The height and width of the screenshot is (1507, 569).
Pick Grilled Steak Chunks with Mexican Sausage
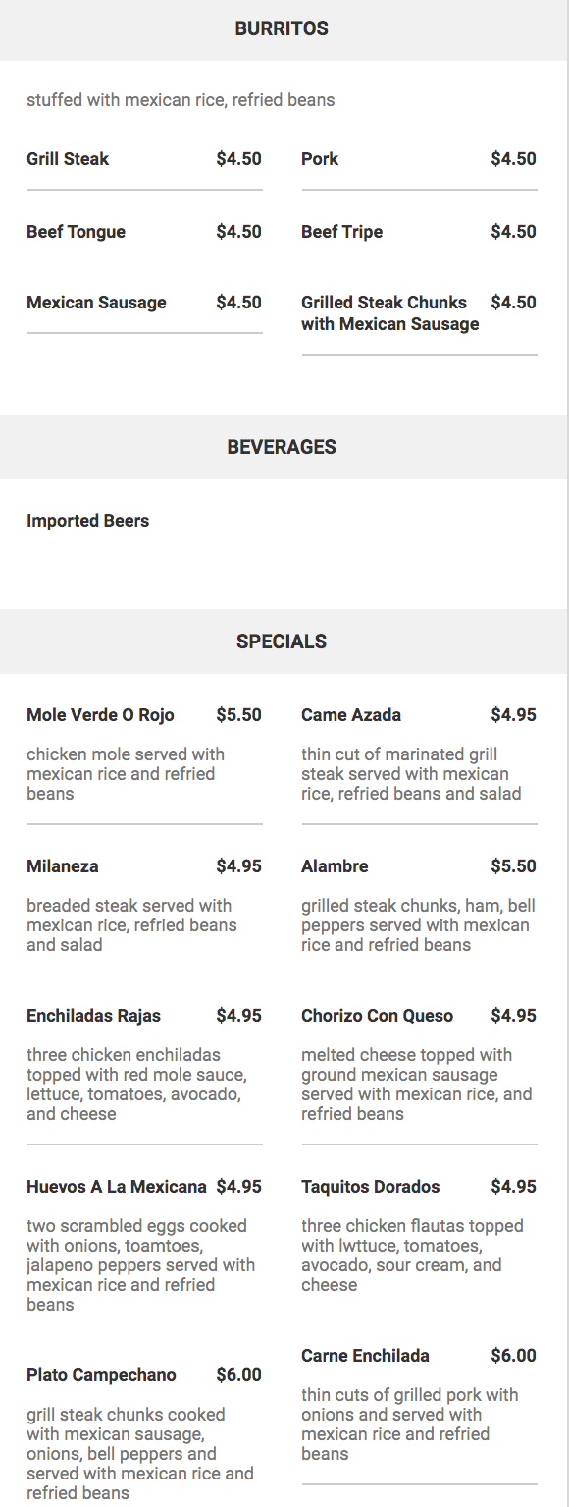pyautogui.click(x=419, y=313)
